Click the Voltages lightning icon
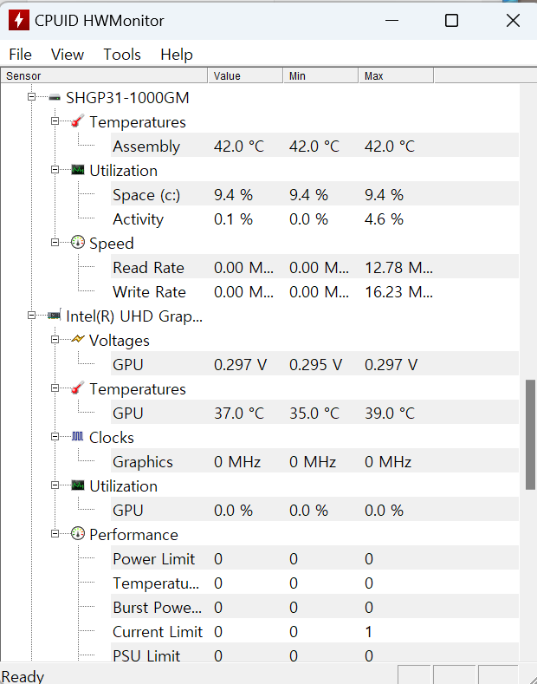 coord(78,340)
